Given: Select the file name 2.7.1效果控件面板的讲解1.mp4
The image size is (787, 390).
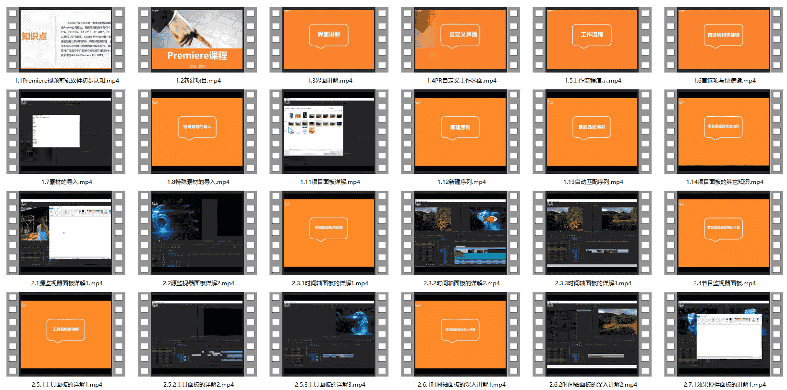Looking at the screenshot, I should coord(725,385).
